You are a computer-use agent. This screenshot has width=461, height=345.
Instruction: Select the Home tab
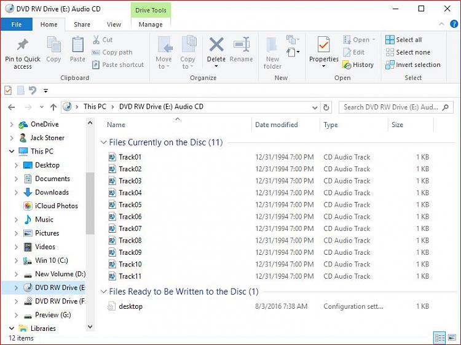(x=49, y=25)
